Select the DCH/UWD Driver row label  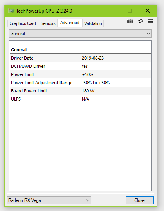(x=28, y=66)
